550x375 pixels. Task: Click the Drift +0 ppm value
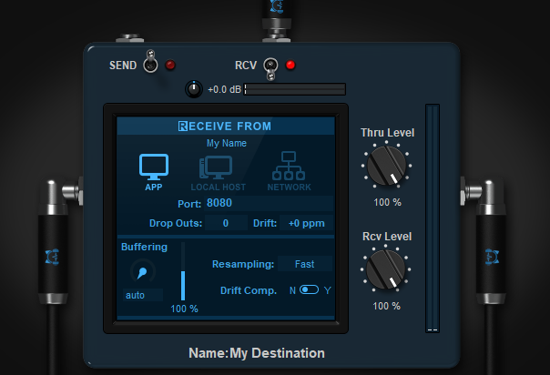click(306, 223)
